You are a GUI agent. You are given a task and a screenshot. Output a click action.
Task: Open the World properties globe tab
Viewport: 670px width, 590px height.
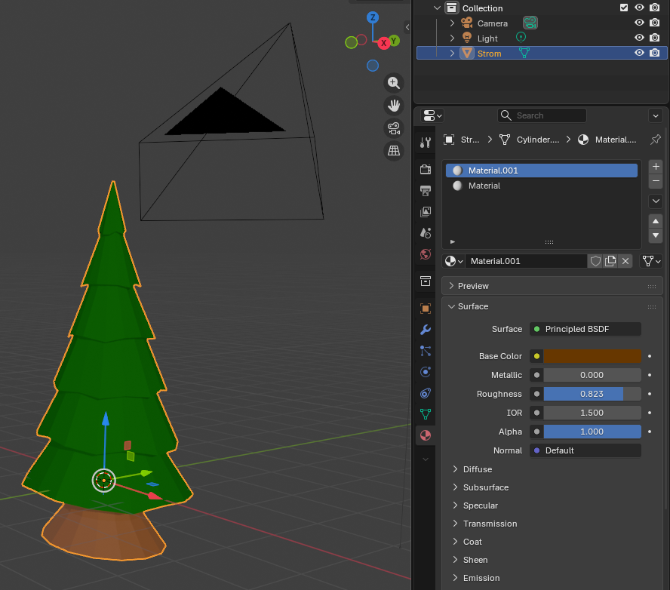coord(426,254)
